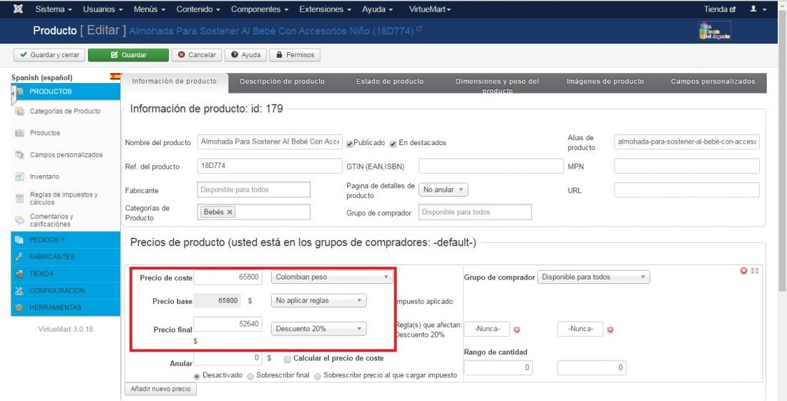Screen dimensions: 787x401
Task: Open the VirtueMart menu
Action: (x=430, y=9)
